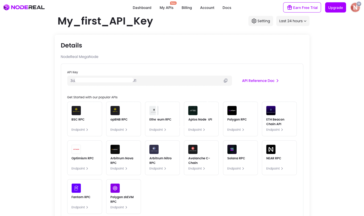Open the API Reference Doc link
The image size is (364, 216).
coord(260,81)
